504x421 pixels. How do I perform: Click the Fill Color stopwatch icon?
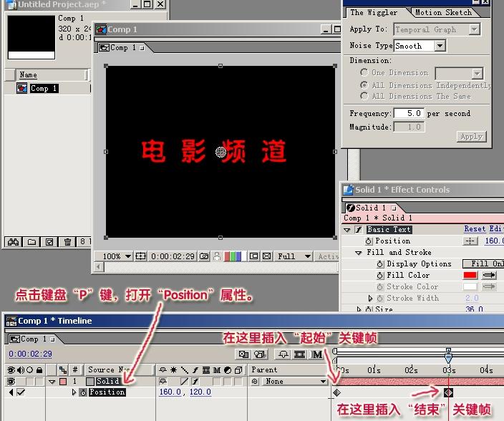point(379,276)
